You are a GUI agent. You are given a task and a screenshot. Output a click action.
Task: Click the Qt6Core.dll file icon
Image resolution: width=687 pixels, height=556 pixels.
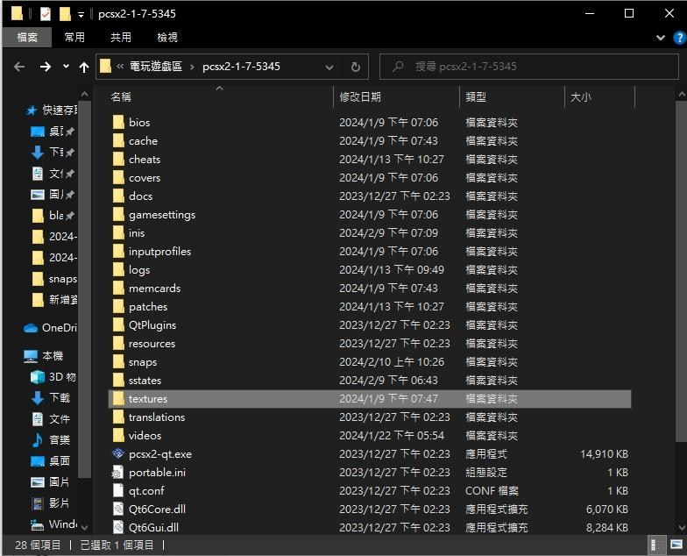click(118, 510)
